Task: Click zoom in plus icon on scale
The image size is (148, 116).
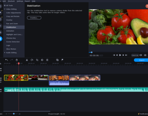Action: coord(20,114)
